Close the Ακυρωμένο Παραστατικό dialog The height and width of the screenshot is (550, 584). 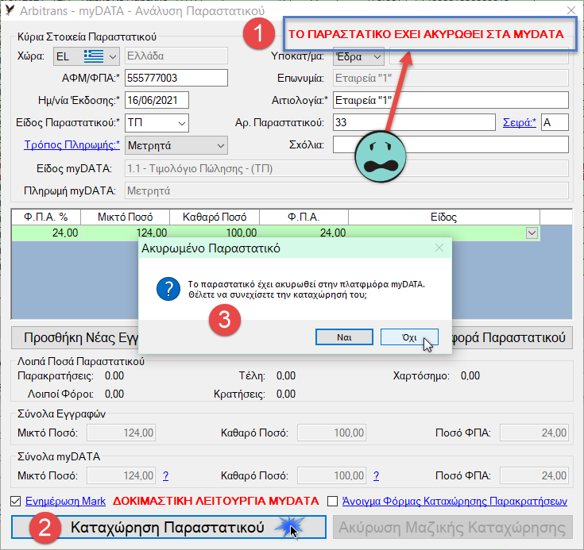[x=439, y=248]
